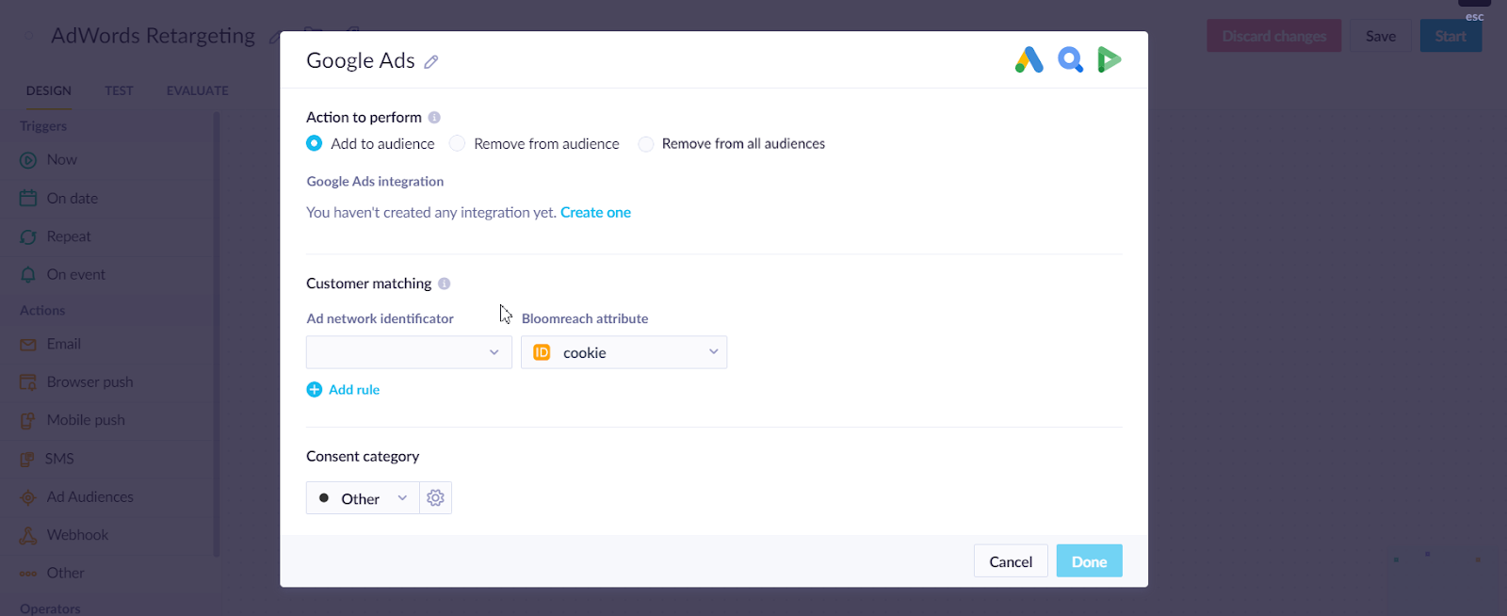Open info tooltip beside Action to perform

pyautogui.click(x=434, y=118)
